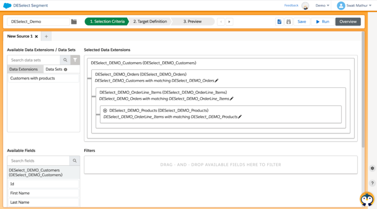This screenshot has width=377, height=209.
Task: Click the filter funnel icon for data sets
Action: click(75, 60)
